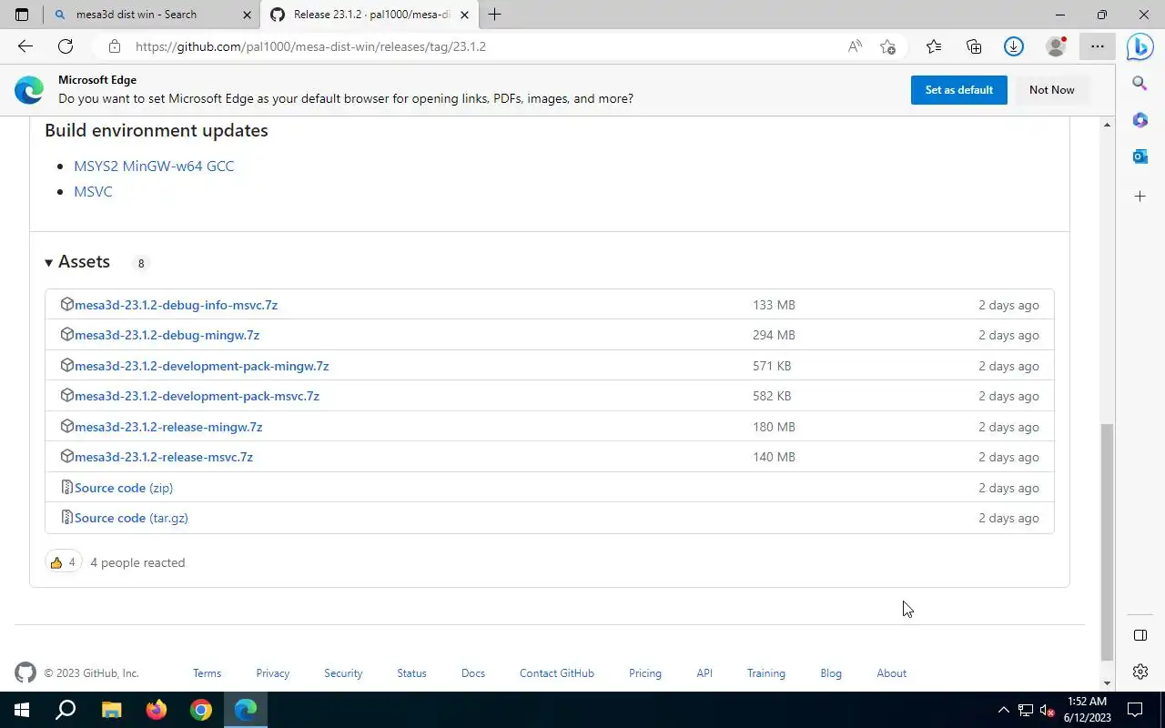This screenshot has width=1165, height=728.
Task: Open the tab actions menu icon
Action: (x=22, y=15)
